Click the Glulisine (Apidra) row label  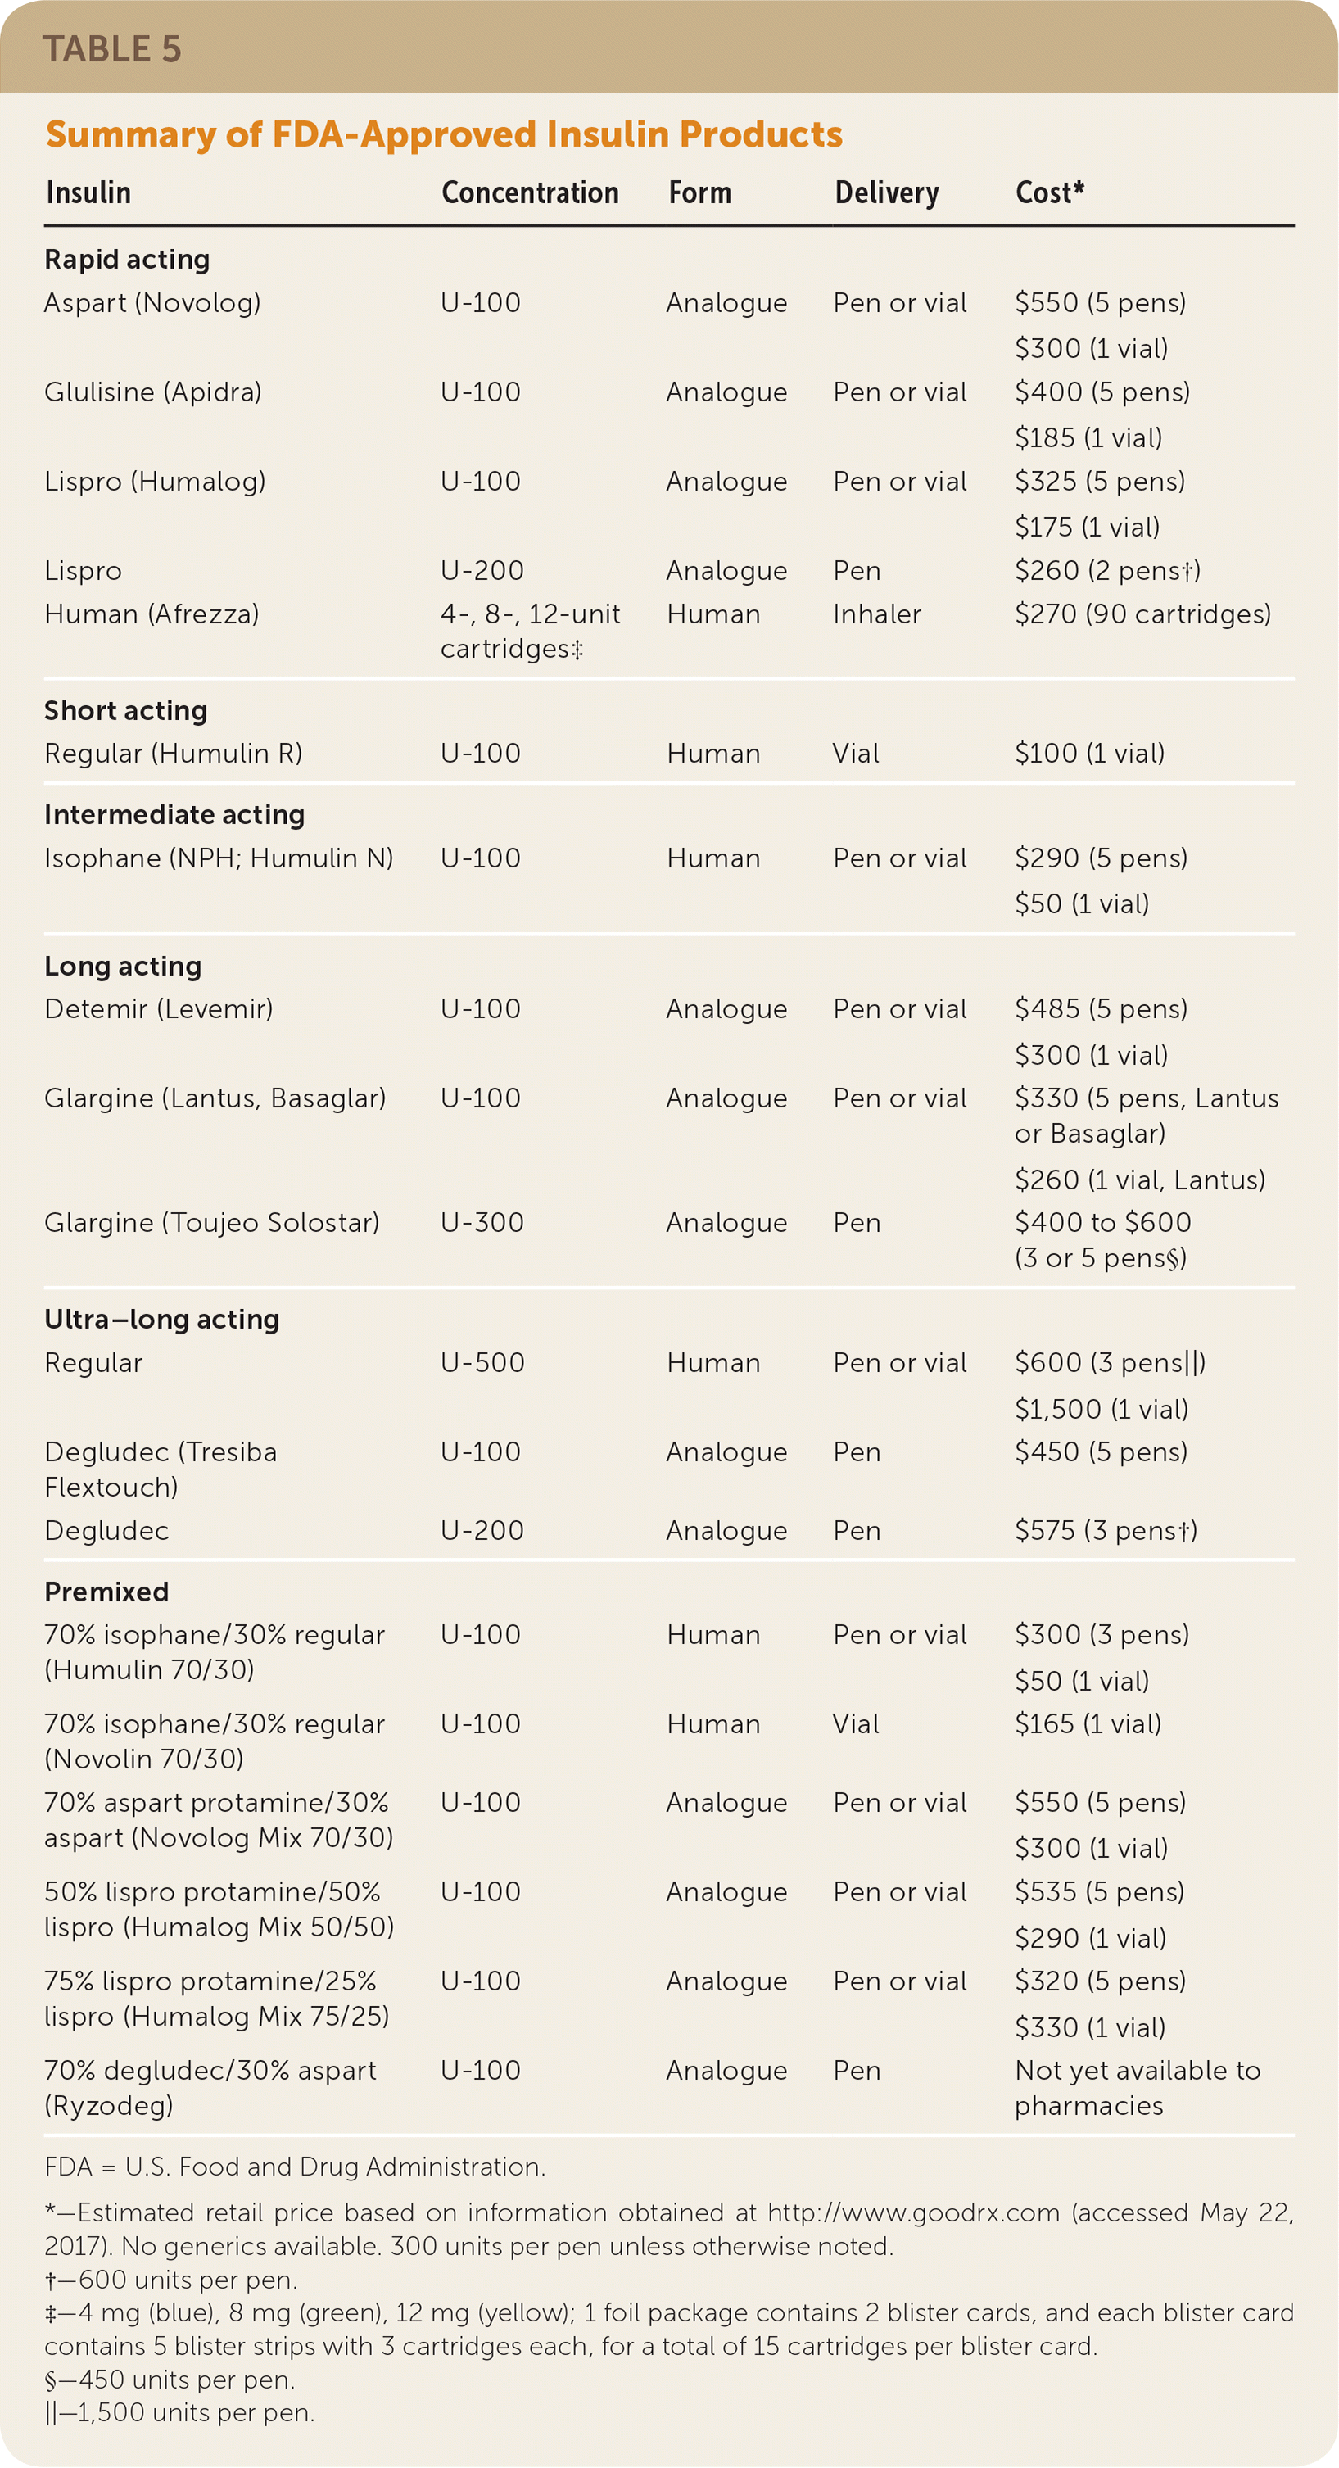coord(152,392)
